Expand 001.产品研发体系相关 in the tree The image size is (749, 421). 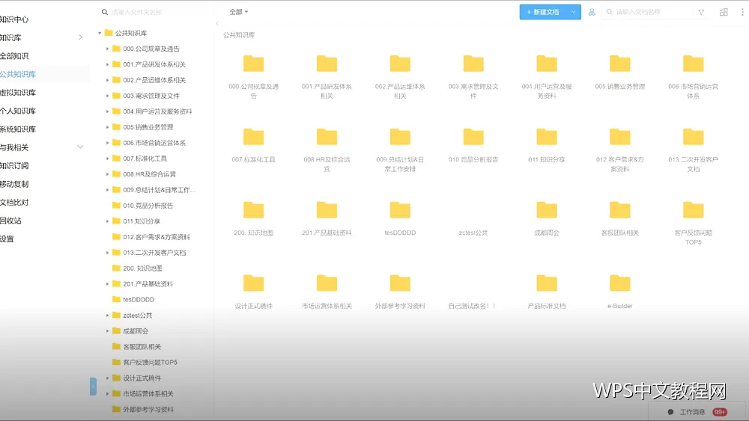(107, 64)
